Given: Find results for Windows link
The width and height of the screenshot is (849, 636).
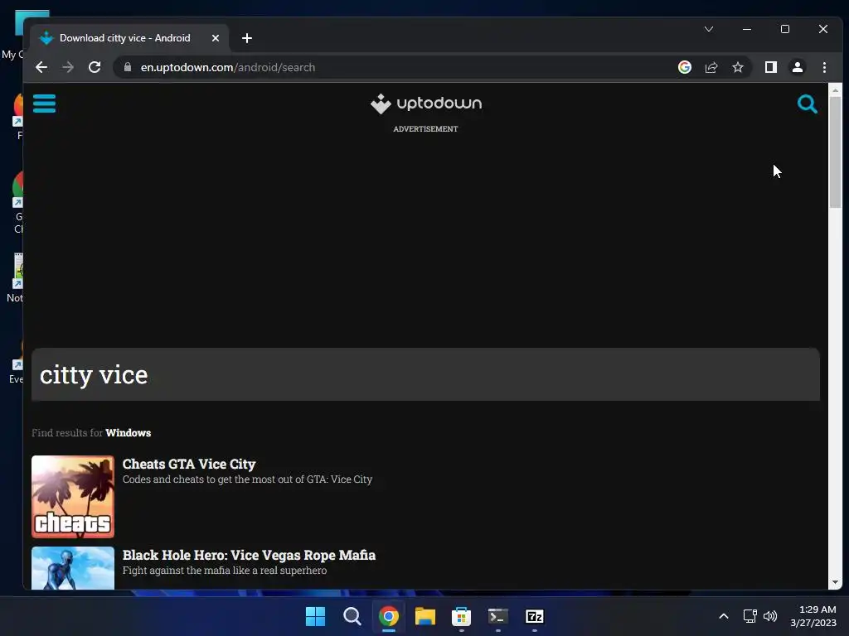Looking at the screenshot, I should pyautogui.click(x=128, y=432).
